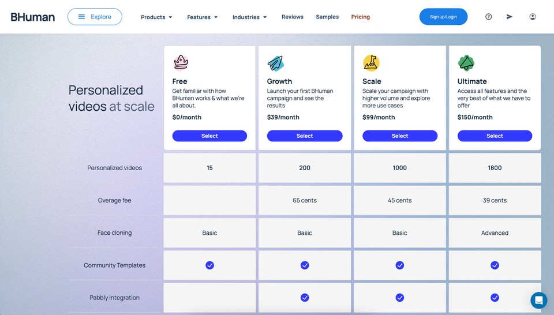Select the Growth plan

click(x=305, y=136)
